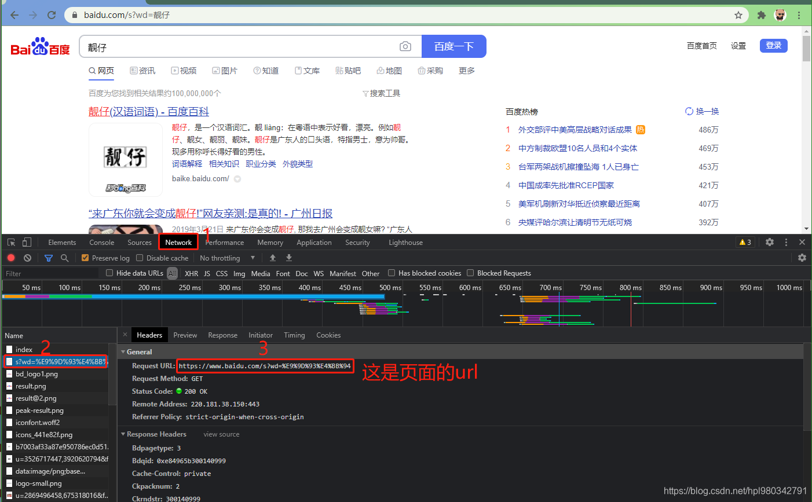Click the Baidu logo
This screenshot has width=812, height=502.
(x=41, y=46)
